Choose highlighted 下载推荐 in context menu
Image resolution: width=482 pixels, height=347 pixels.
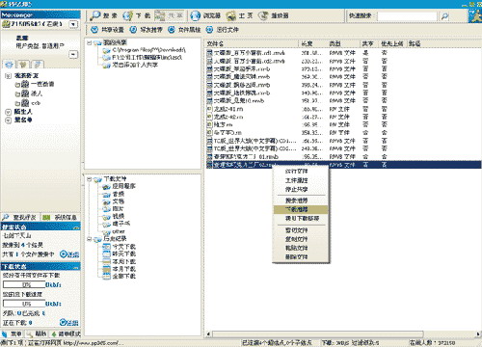tap(301, 209)
